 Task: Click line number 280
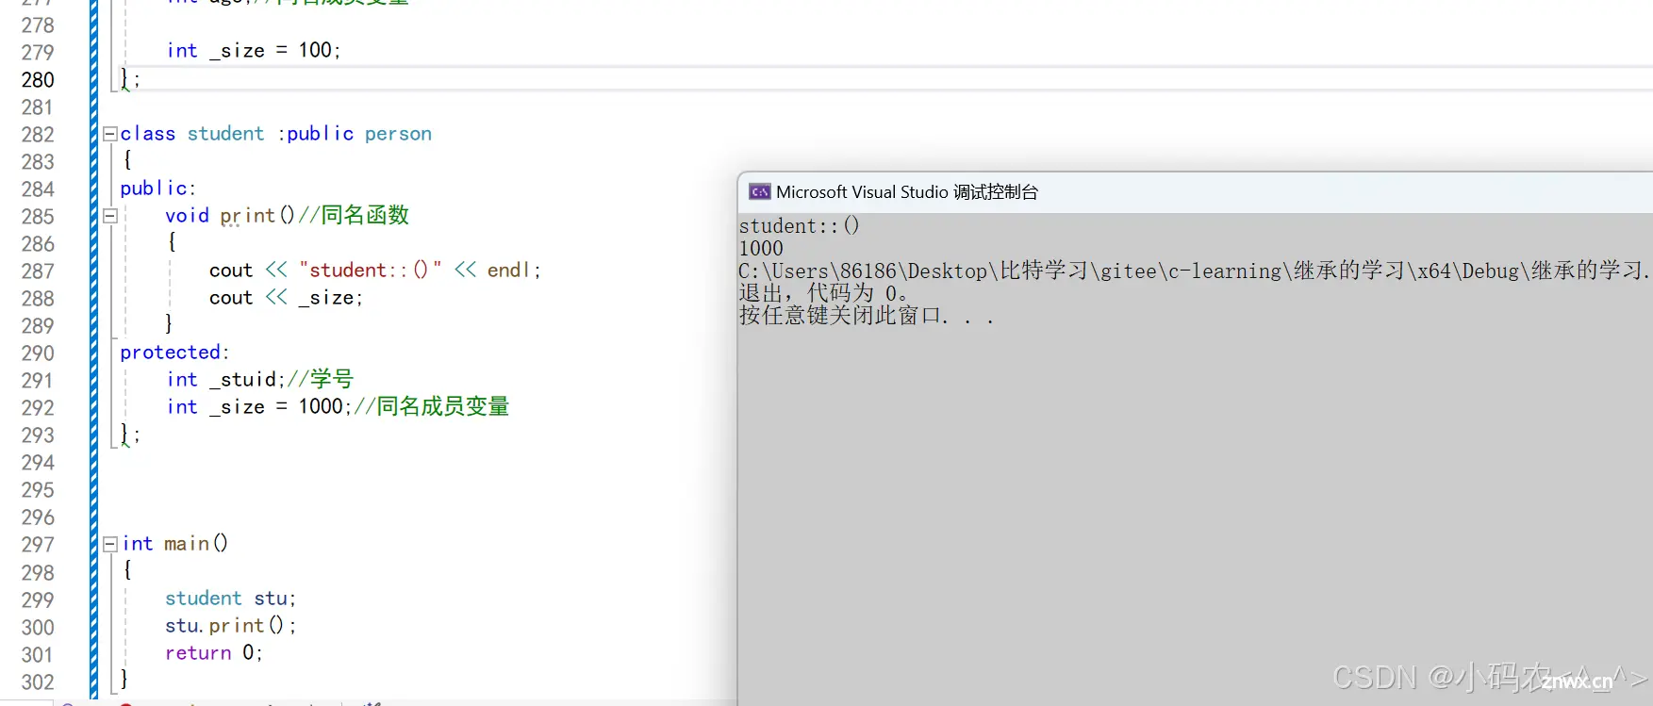point(38,80)
